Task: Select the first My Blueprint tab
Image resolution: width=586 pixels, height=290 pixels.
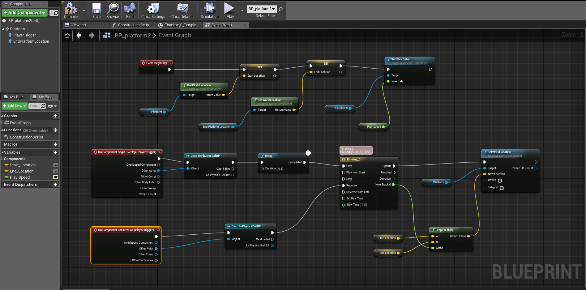Action: (x=16, y=97)
